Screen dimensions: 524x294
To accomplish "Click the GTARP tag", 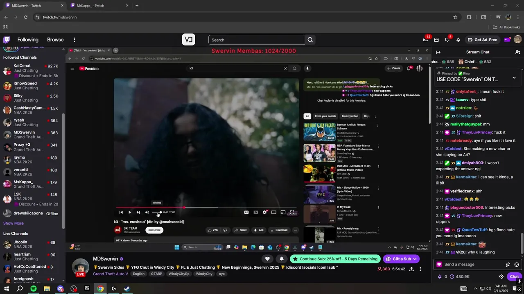I will pos(156,274).
